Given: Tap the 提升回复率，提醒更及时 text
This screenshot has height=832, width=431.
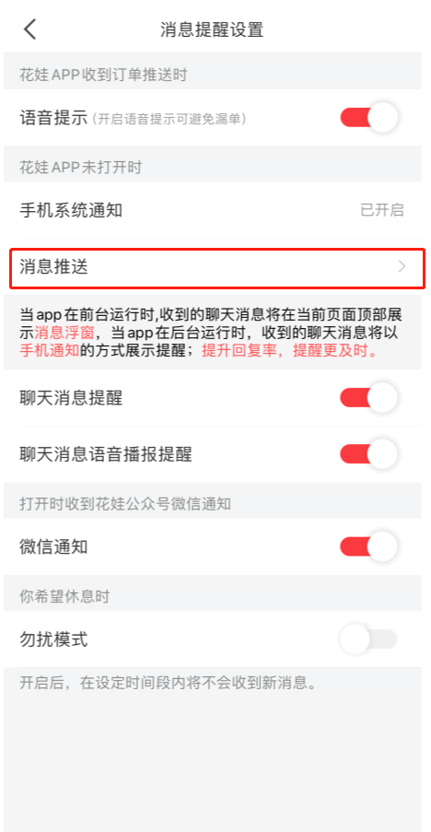Looking at the screenshot, I should tap(289, 351).
